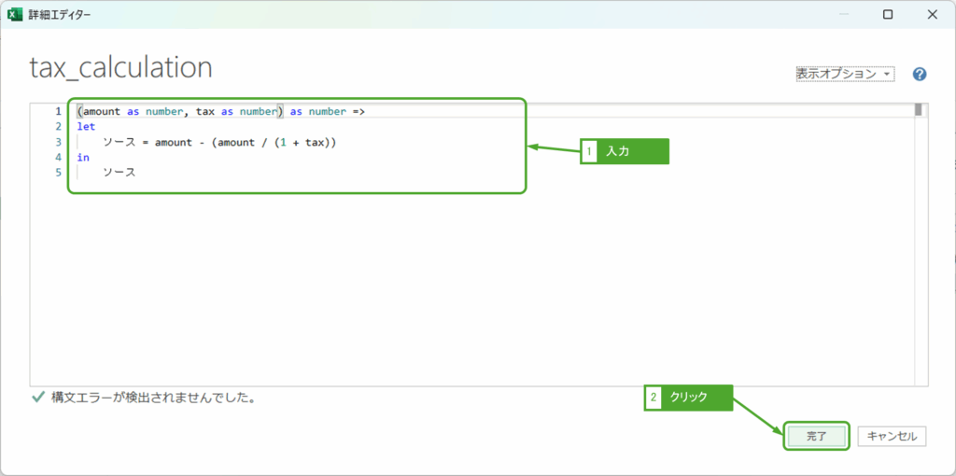956x476 pixels.
Task: Click the ソース text on line 5
Action: click(x=119, y=173)
